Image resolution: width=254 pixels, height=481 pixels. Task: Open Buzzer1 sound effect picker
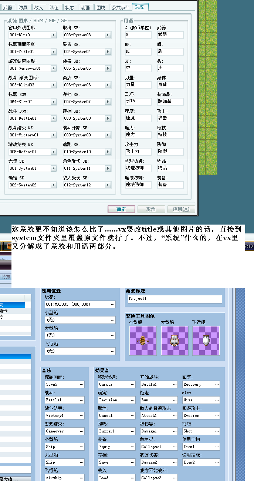coord(133,431)
